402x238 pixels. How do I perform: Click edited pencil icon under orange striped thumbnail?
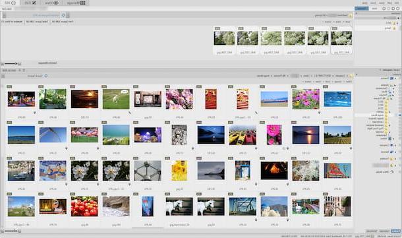coord(256,112)
